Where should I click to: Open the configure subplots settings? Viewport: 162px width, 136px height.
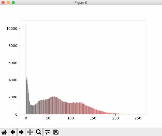click(47, 132)
